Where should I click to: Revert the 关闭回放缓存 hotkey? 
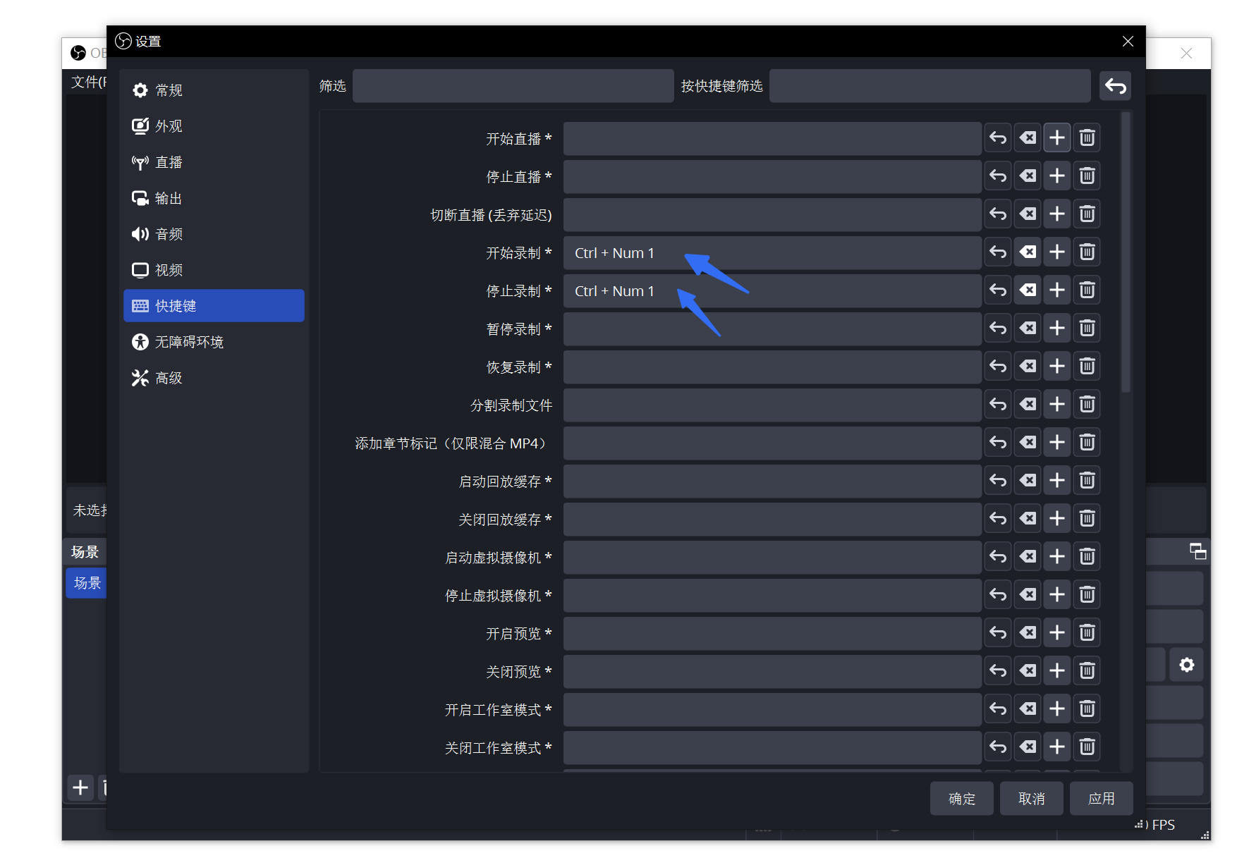coord(998,519)
